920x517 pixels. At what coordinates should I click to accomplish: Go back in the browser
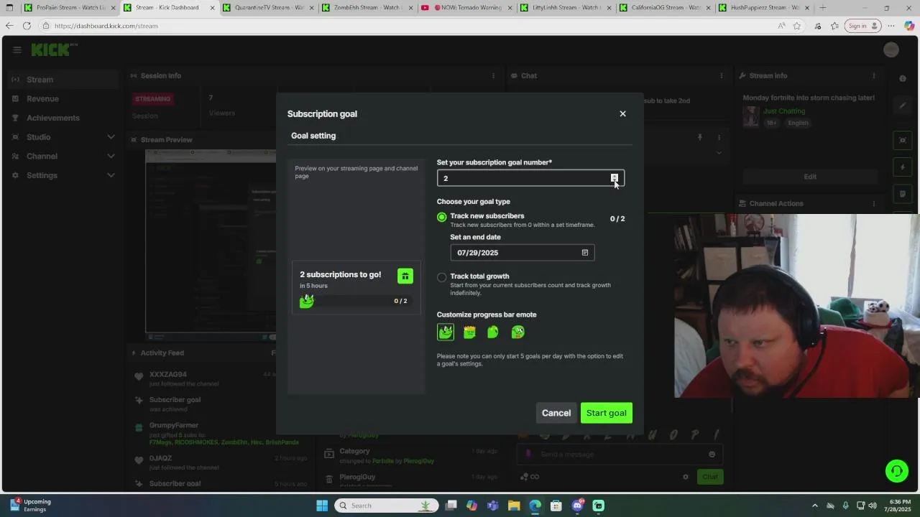(x=9, y=26)
